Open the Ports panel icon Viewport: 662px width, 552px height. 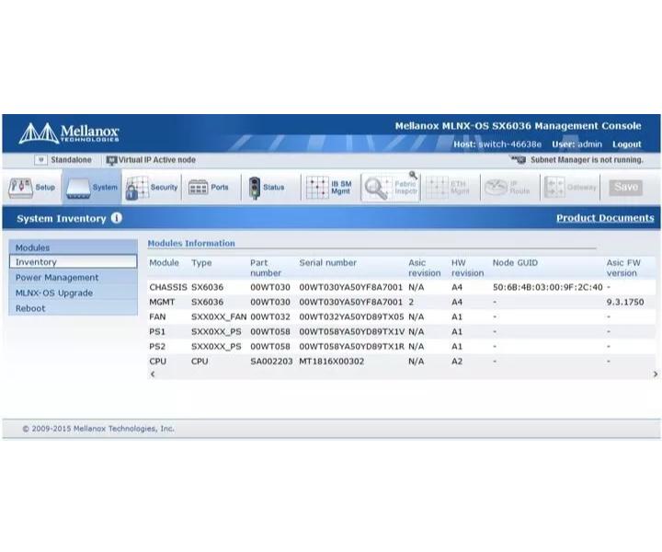(x=198, y=187)
